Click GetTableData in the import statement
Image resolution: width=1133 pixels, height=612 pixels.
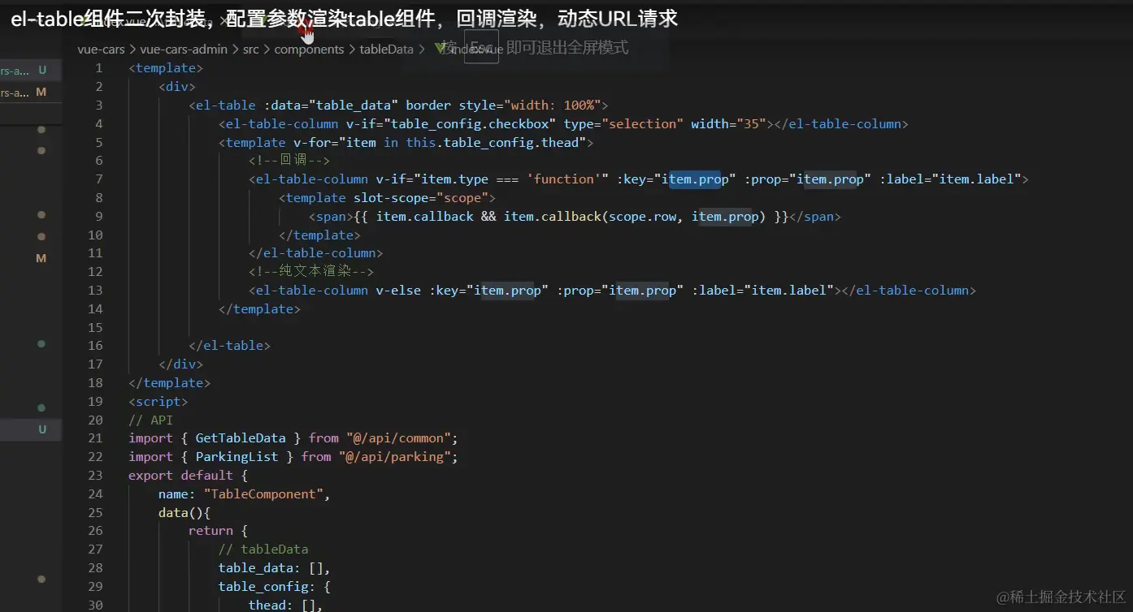coord(241,438)
